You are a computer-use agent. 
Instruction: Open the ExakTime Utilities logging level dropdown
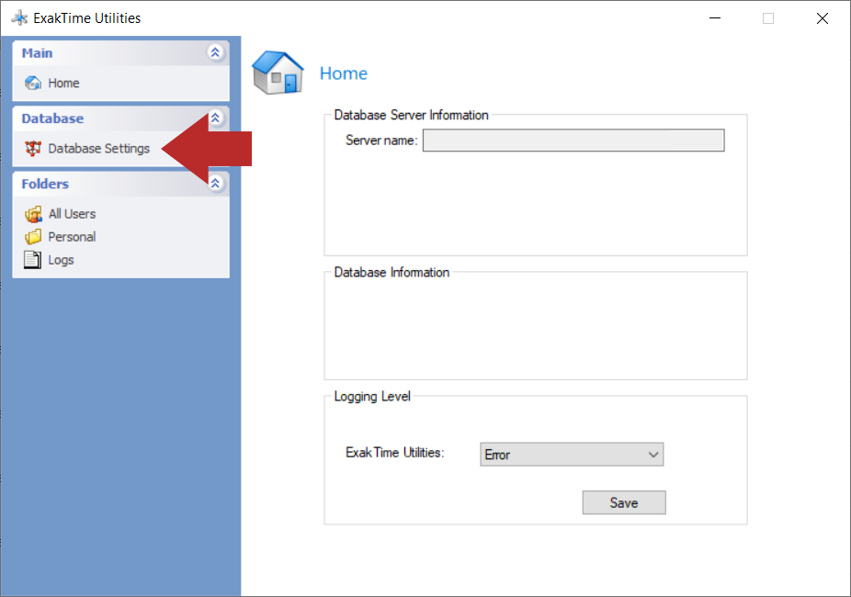click(x=572, y=455)
